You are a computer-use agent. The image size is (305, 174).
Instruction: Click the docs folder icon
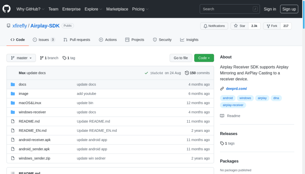13,84
